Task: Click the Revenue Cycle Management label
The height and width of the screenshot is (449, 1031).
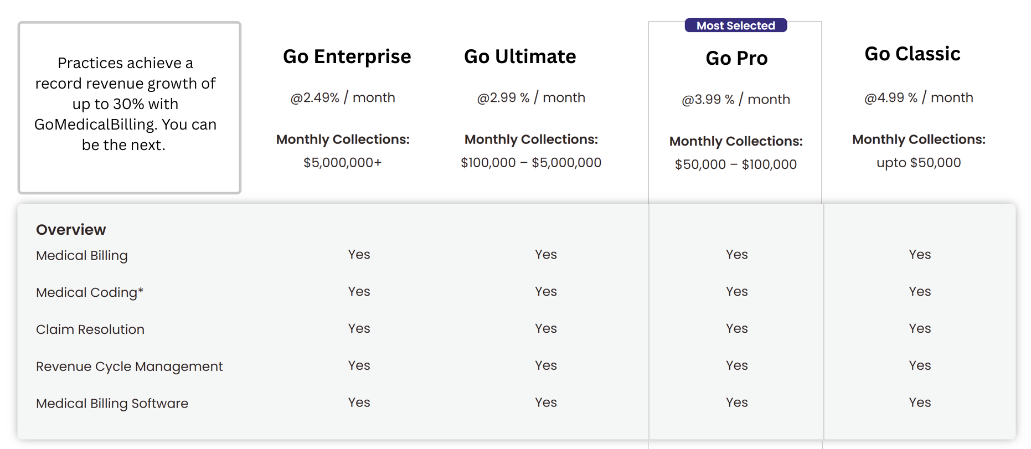Action: pyautogui.click(x=129, y=367)
